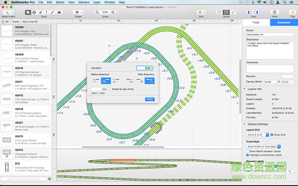This screenshot has width=298, height=186.
Task: Choose second Before Selection slope option
Action: pos(106,81)
